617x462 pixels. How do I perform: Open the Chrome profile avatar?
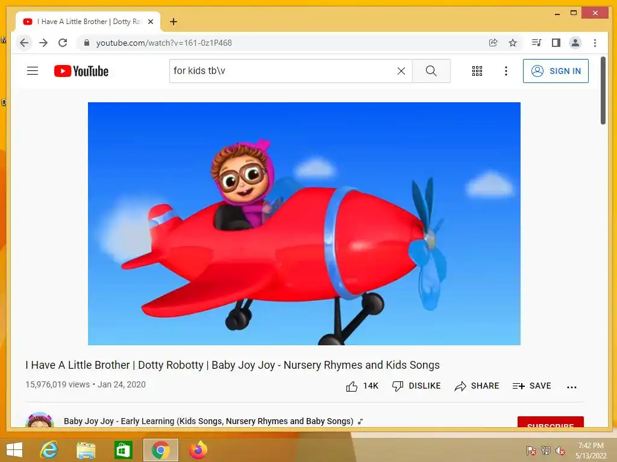[x=575, y=43]
